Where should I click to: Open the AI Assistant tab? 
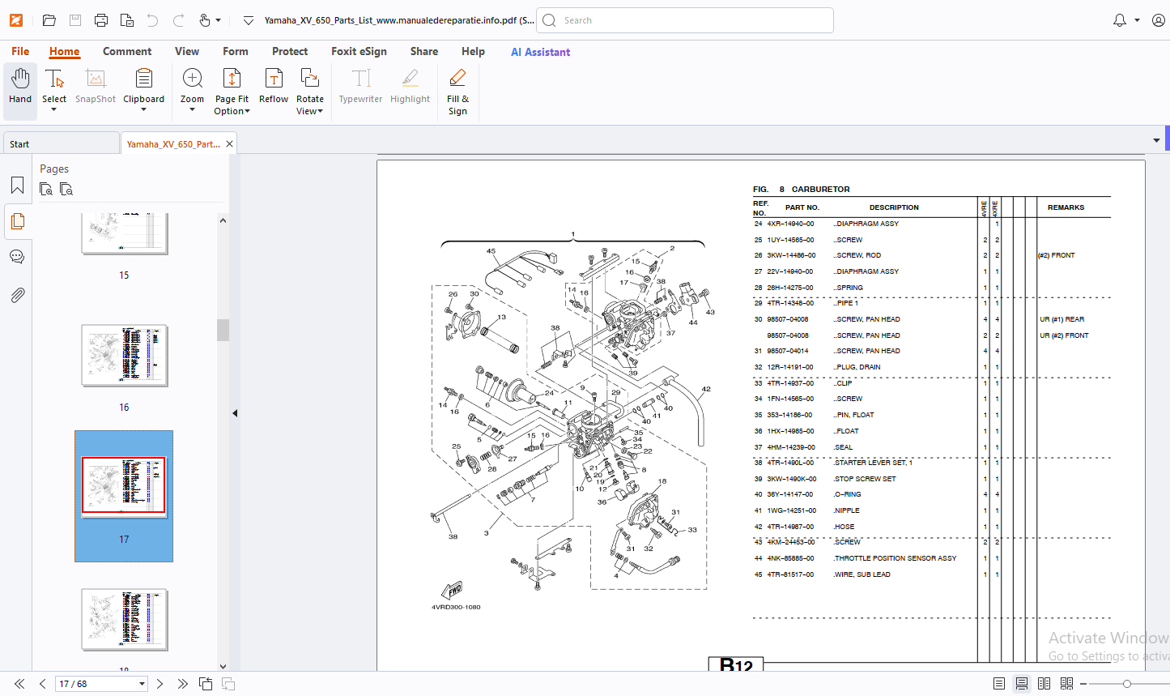coord(540,52)
